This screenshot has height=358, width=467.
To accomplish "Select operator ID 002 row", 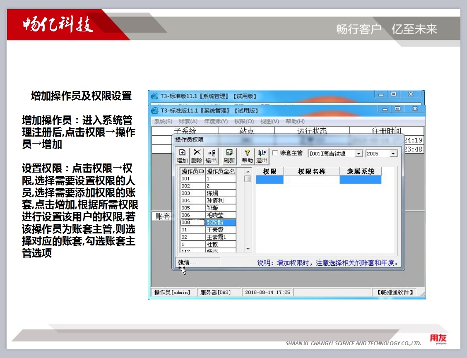I will coord(208,186).
